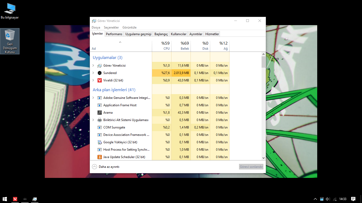This screenshot has height=203, width=362.
Task: Open the Seçenekler menu
Action: [x=111, y=27]
